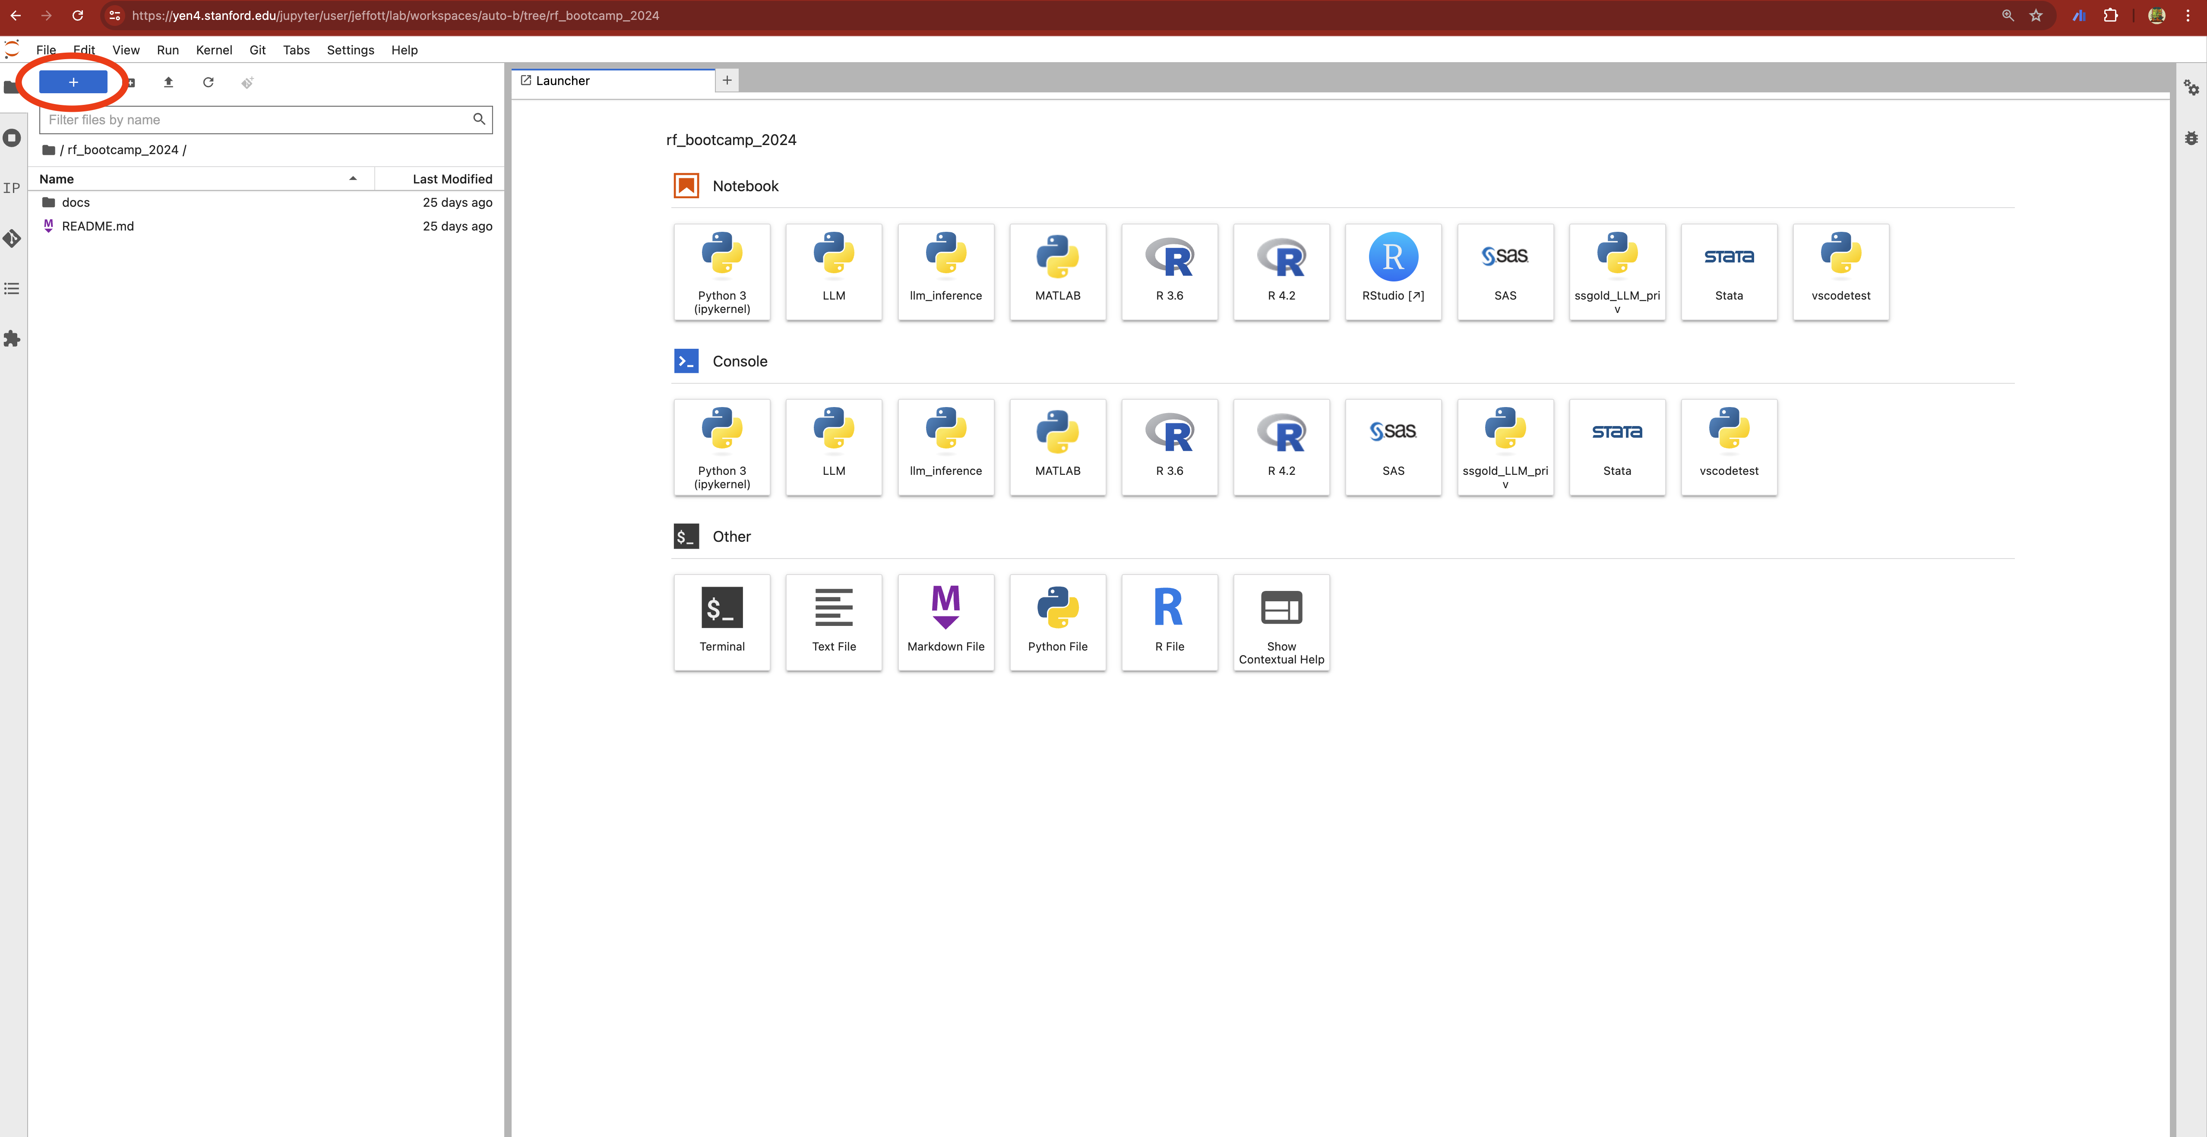
Task: Add a new tab with plus button
Action: (727, 81)
